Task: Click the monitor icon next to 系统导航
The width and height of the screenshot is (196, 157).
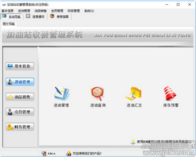Action: pos(4,16)
